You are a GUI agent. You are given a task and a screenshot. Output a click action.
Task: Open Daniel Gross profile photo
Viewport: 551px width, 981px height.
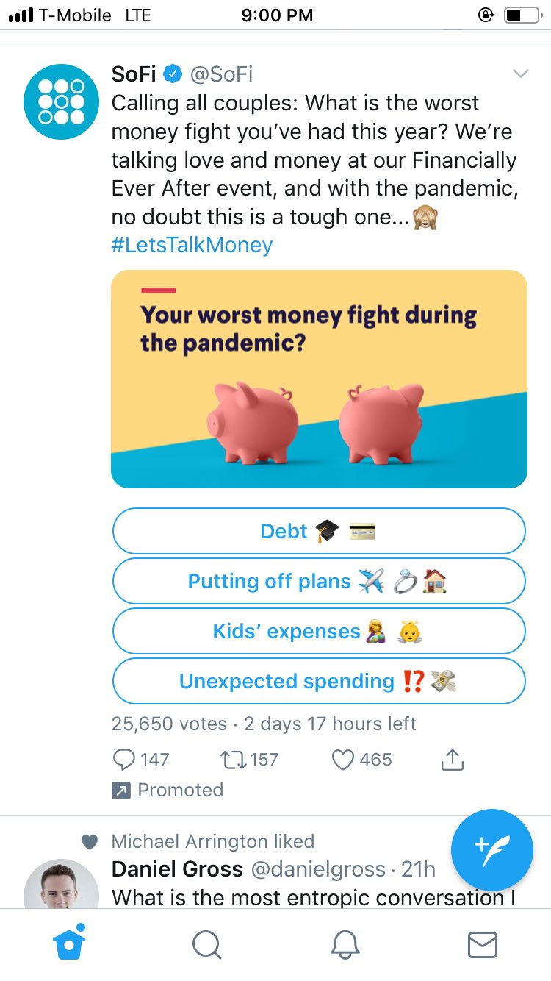click(61, 885)
